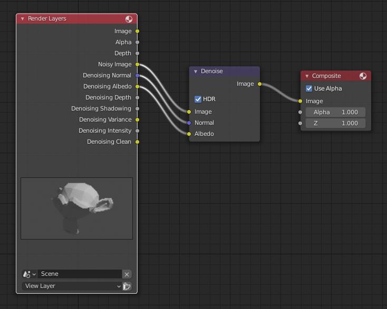Click the render layer icon beside View Layer
Image resolution: width=387 pixels, height=309 pixels.
click(127, 286)
